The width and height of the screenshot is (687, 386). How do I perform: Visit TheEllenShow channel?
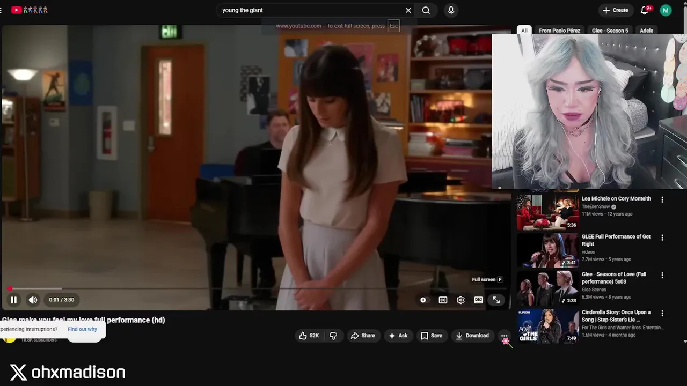pos(596,206)
